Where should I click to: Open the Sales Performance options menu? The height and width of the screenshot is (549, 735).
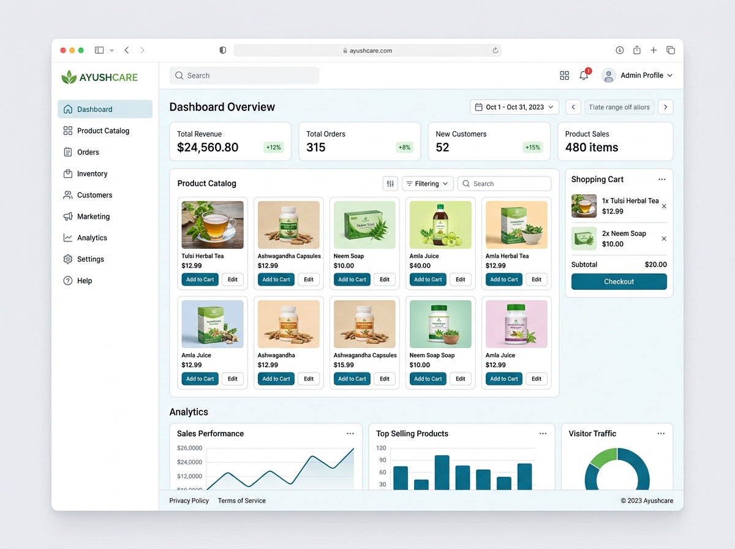(x=350, y=433)
